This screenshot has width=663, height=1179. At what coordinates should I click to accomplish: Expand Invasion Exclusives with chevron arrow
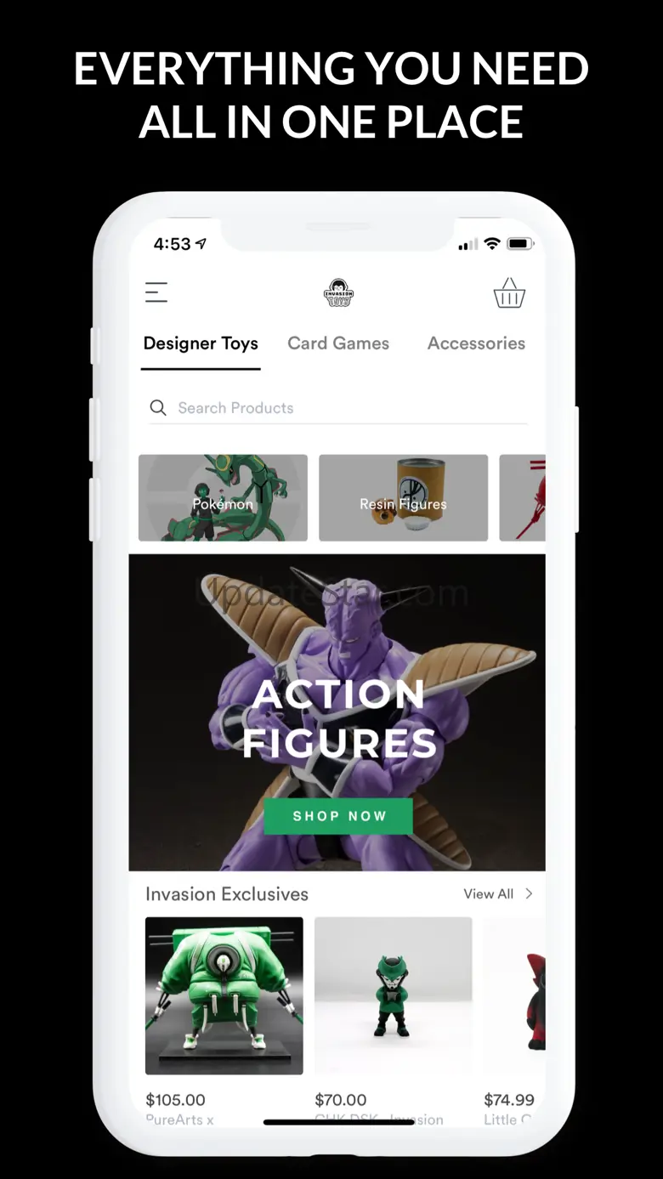[529, 893]
